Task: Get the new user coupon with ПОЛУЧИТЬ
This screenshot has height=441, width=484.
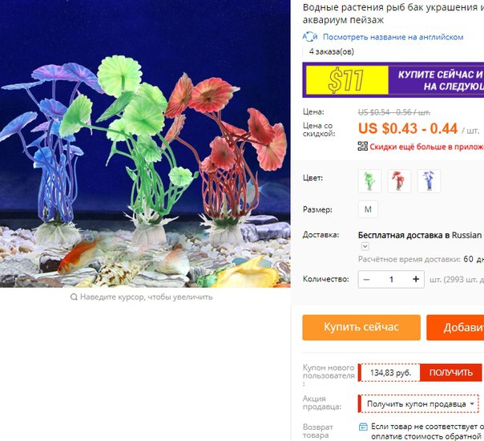Action: (x=450, y=373)
